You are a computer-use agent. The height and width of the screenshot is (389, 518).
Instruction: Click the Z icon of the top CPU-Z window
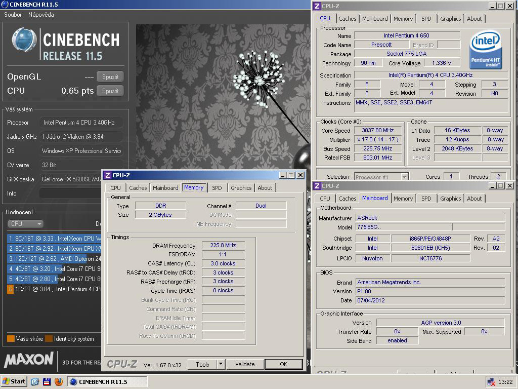(x=317, y=6)
